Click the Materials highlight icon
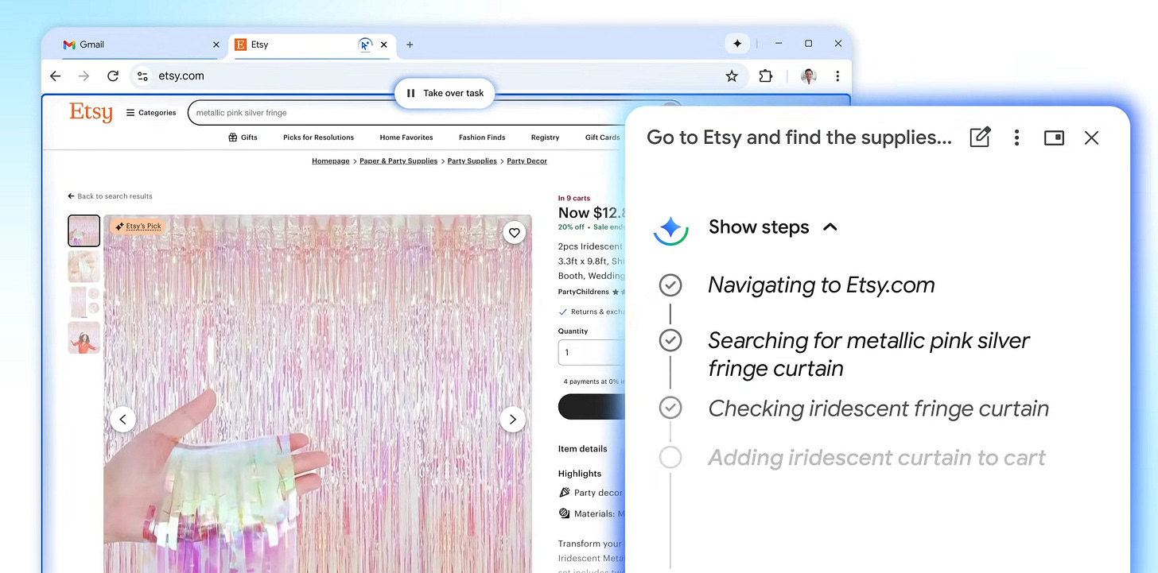The height and width of the screenshot is (573, 1158). (x=565, y=513)
